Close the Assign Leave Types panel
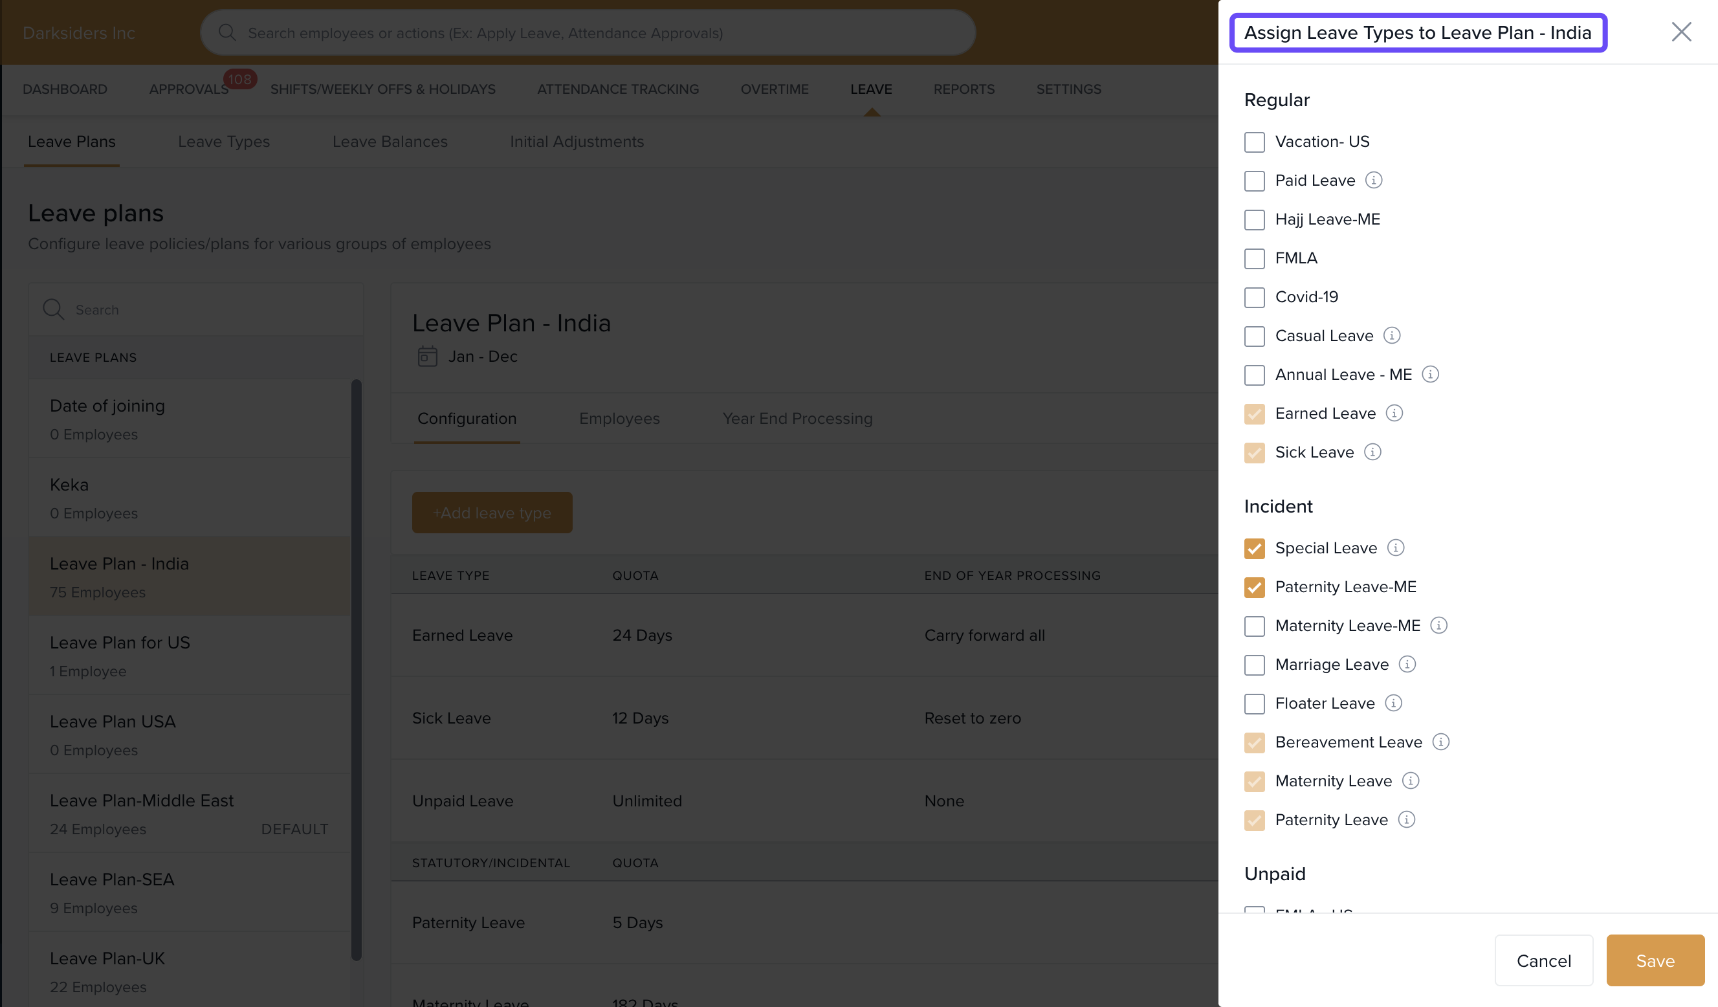 click(1680, 32)
